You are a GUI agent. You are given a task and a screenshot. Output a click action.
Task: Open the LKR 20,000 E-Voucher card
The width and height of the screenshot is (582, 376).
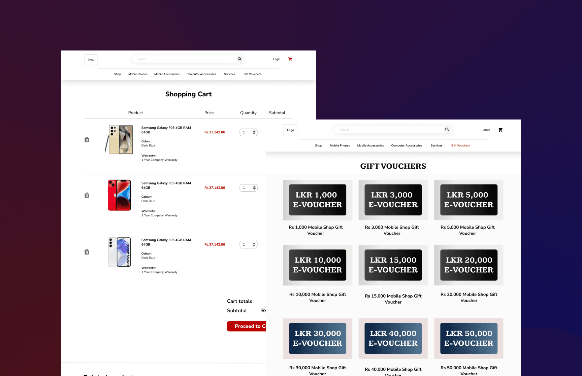coord(469,265)
